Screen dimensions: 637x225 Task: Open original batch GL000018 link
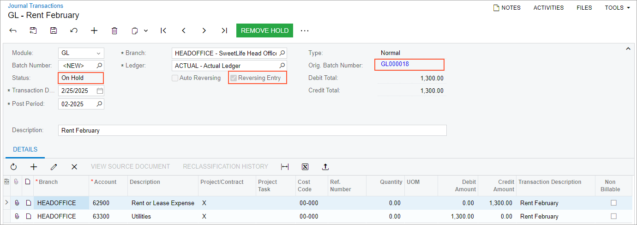tap(395, 64)
